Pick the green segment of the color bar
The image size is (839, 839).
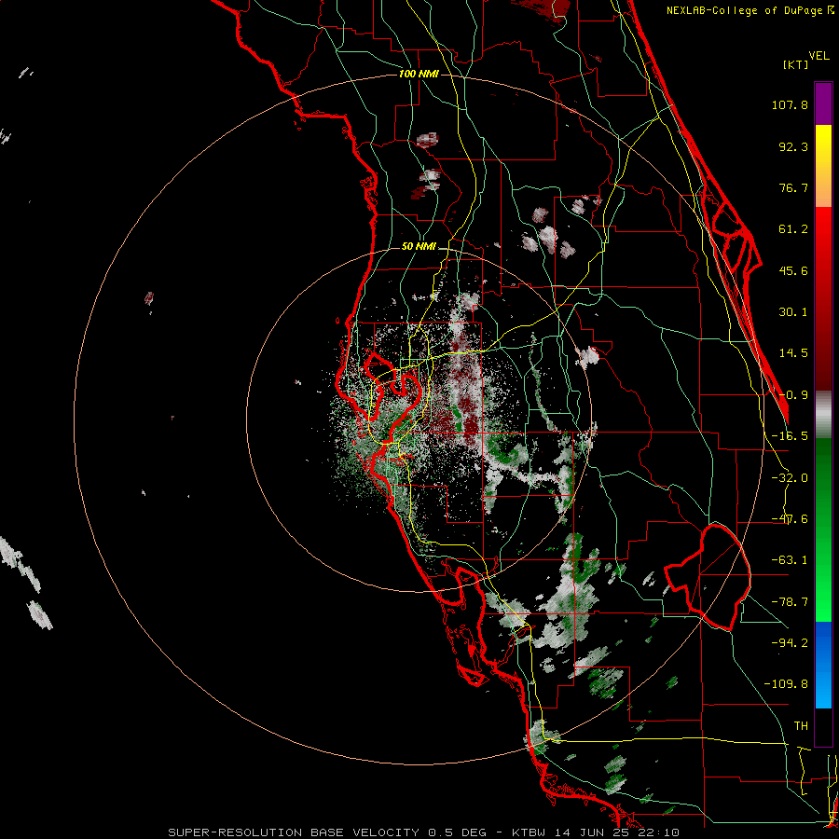pos(823,530)
